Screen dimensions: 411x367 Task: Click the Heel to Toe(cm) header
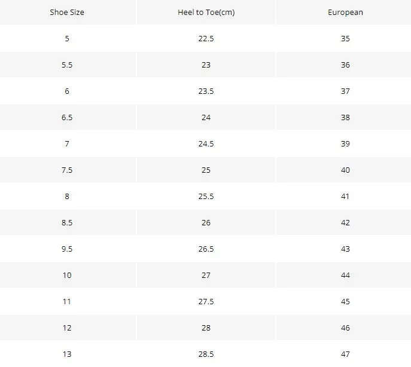206,13
